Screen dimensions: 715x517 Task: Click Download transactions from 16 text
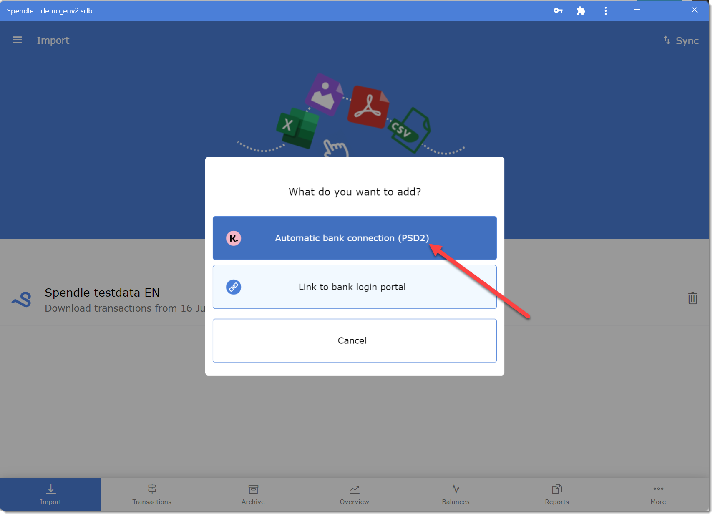coord(125,308)
